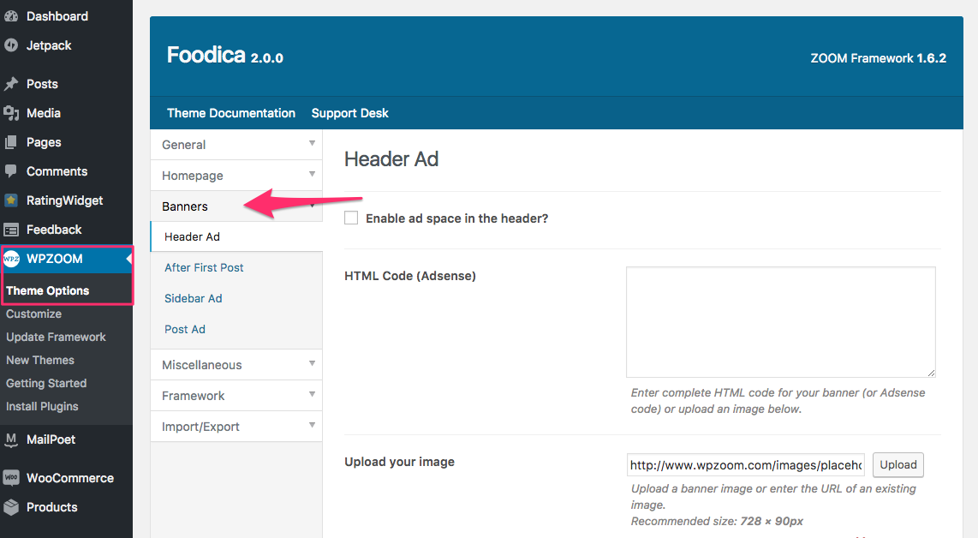Open the Homepage options section
The image size is (978, 538).
pyautogui.click(x=236, y=176)
